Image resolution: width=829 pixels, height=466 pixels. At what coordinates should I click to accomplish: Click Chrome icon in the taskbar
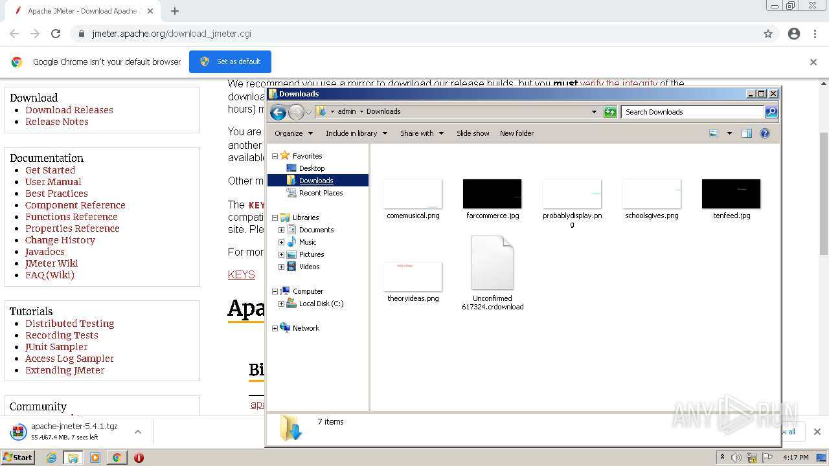coord(117,458)
